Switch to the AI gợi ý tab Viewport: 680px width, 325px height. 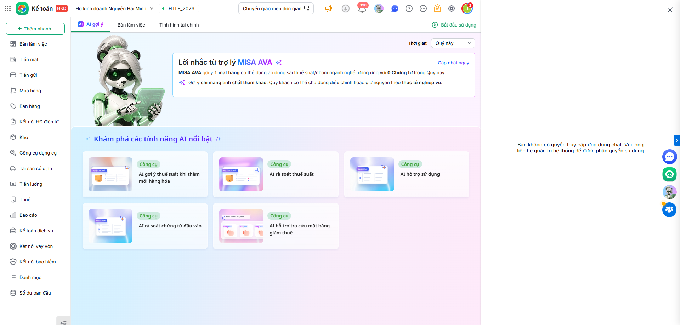coord(91,24)
